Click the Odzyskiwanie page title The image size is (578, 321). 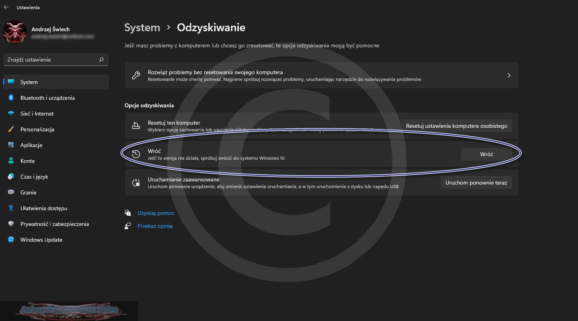[x=211, y=28]
